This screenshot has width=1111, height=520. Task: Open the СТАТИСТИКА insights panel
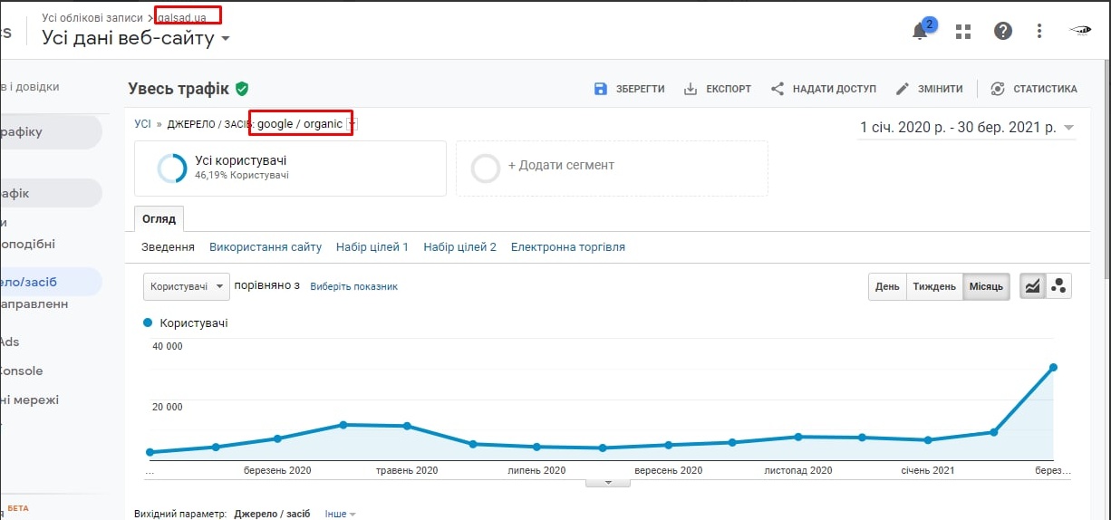1034,89
